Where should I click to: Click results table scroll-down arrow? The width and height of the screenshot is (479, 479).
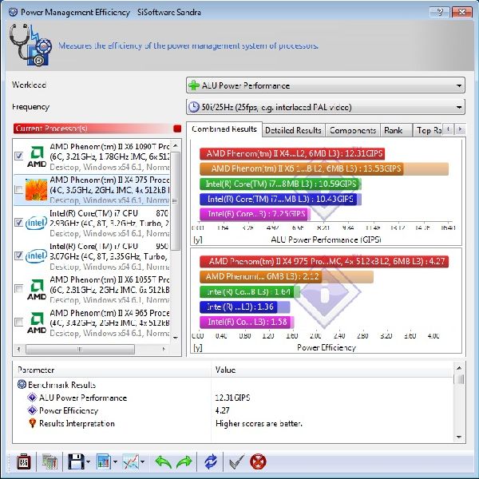[459, 437]
